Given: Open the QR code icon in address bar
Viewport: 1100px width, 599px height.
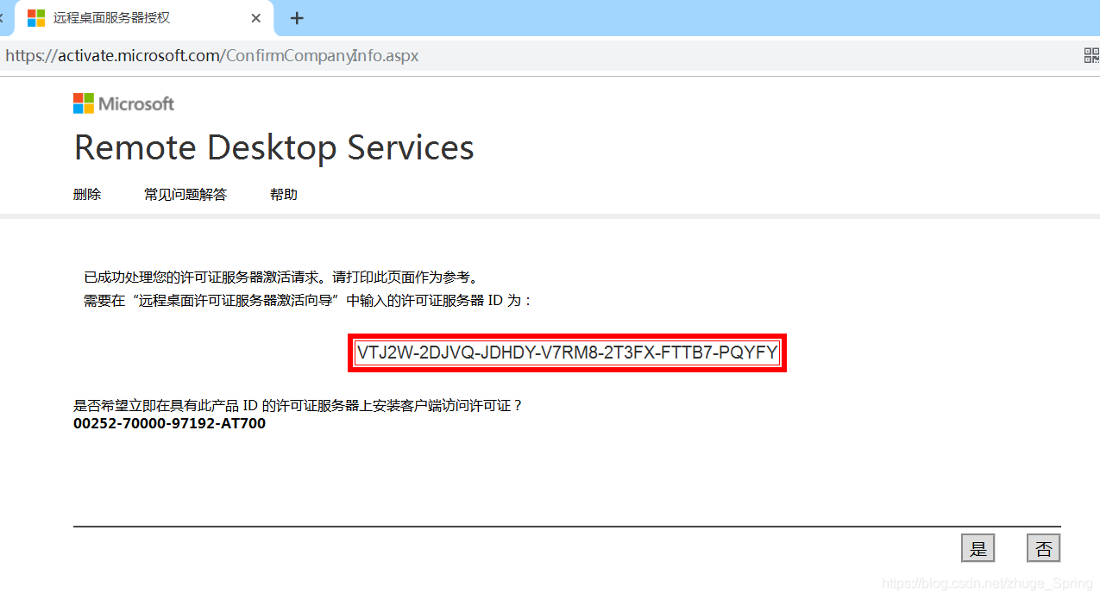Looking at the screenshot, I should pos(1091,56).
